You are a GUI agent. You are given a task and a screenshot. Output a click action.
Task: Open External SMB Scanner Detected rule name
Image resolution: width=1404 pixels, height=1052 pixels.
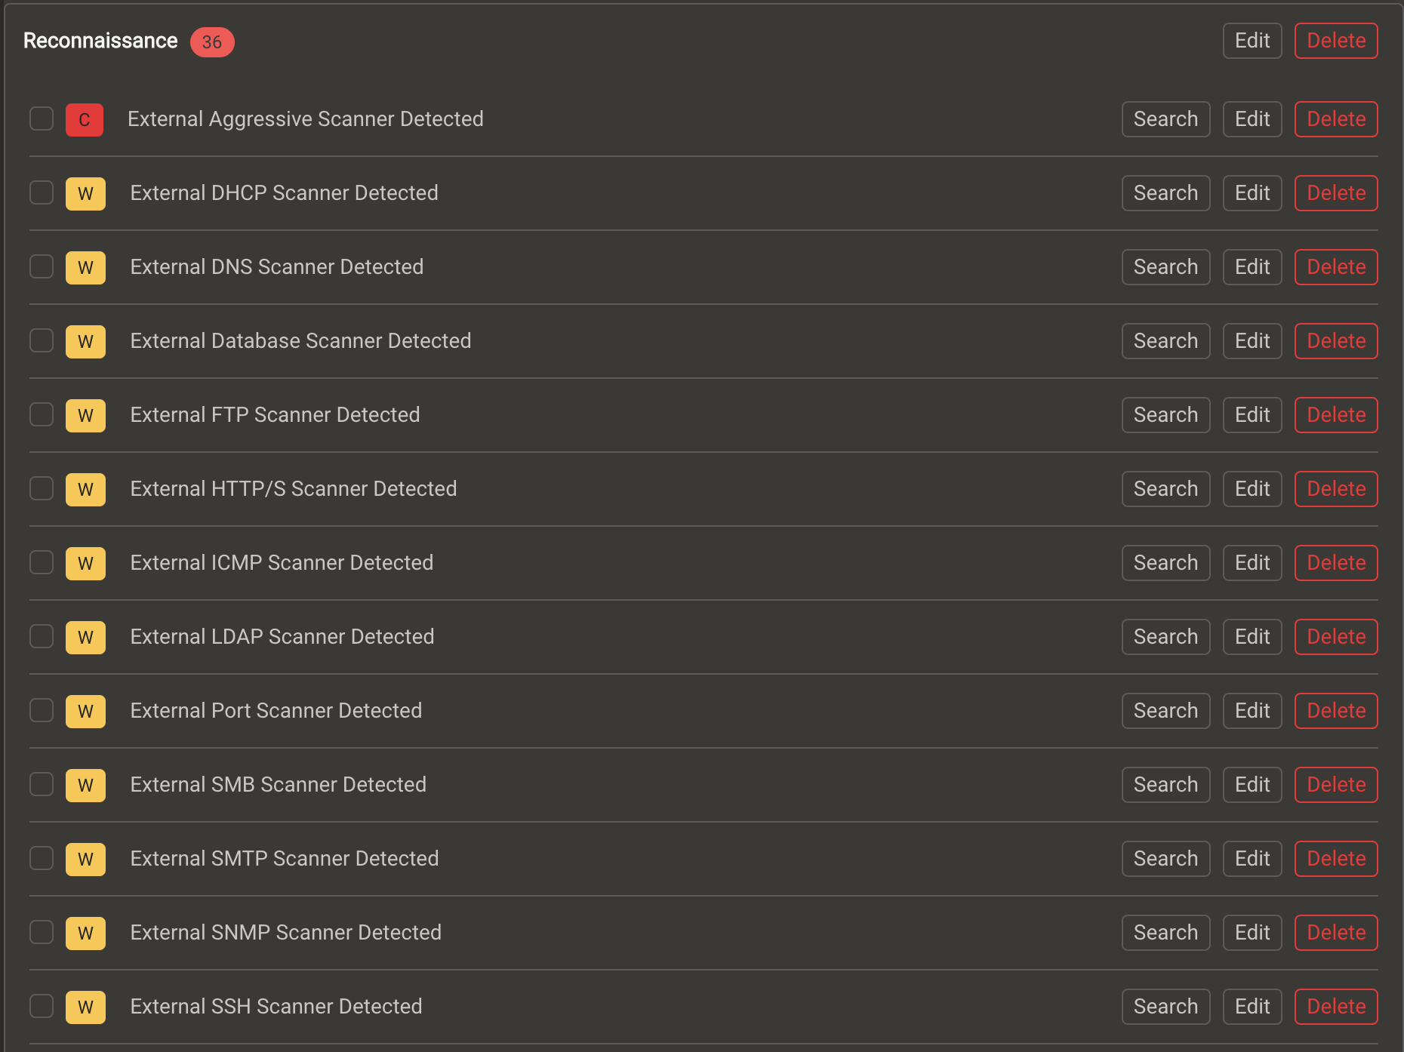tap(279, 785)
